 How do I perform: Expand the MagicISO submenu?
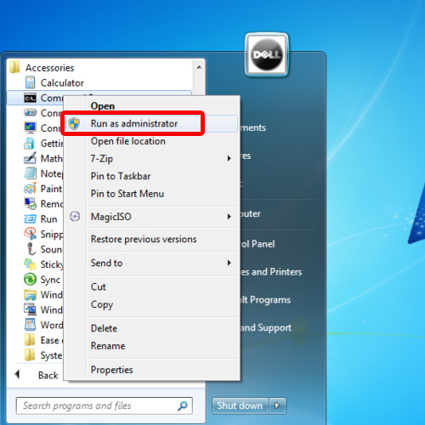click(229, 217)
